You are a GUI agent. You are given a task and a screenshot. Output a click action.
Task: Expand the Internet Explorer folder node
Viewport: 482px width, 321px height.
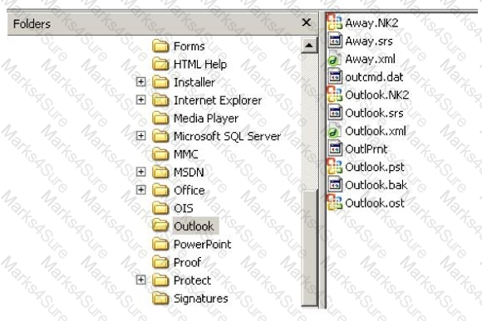tap(140, 100)
